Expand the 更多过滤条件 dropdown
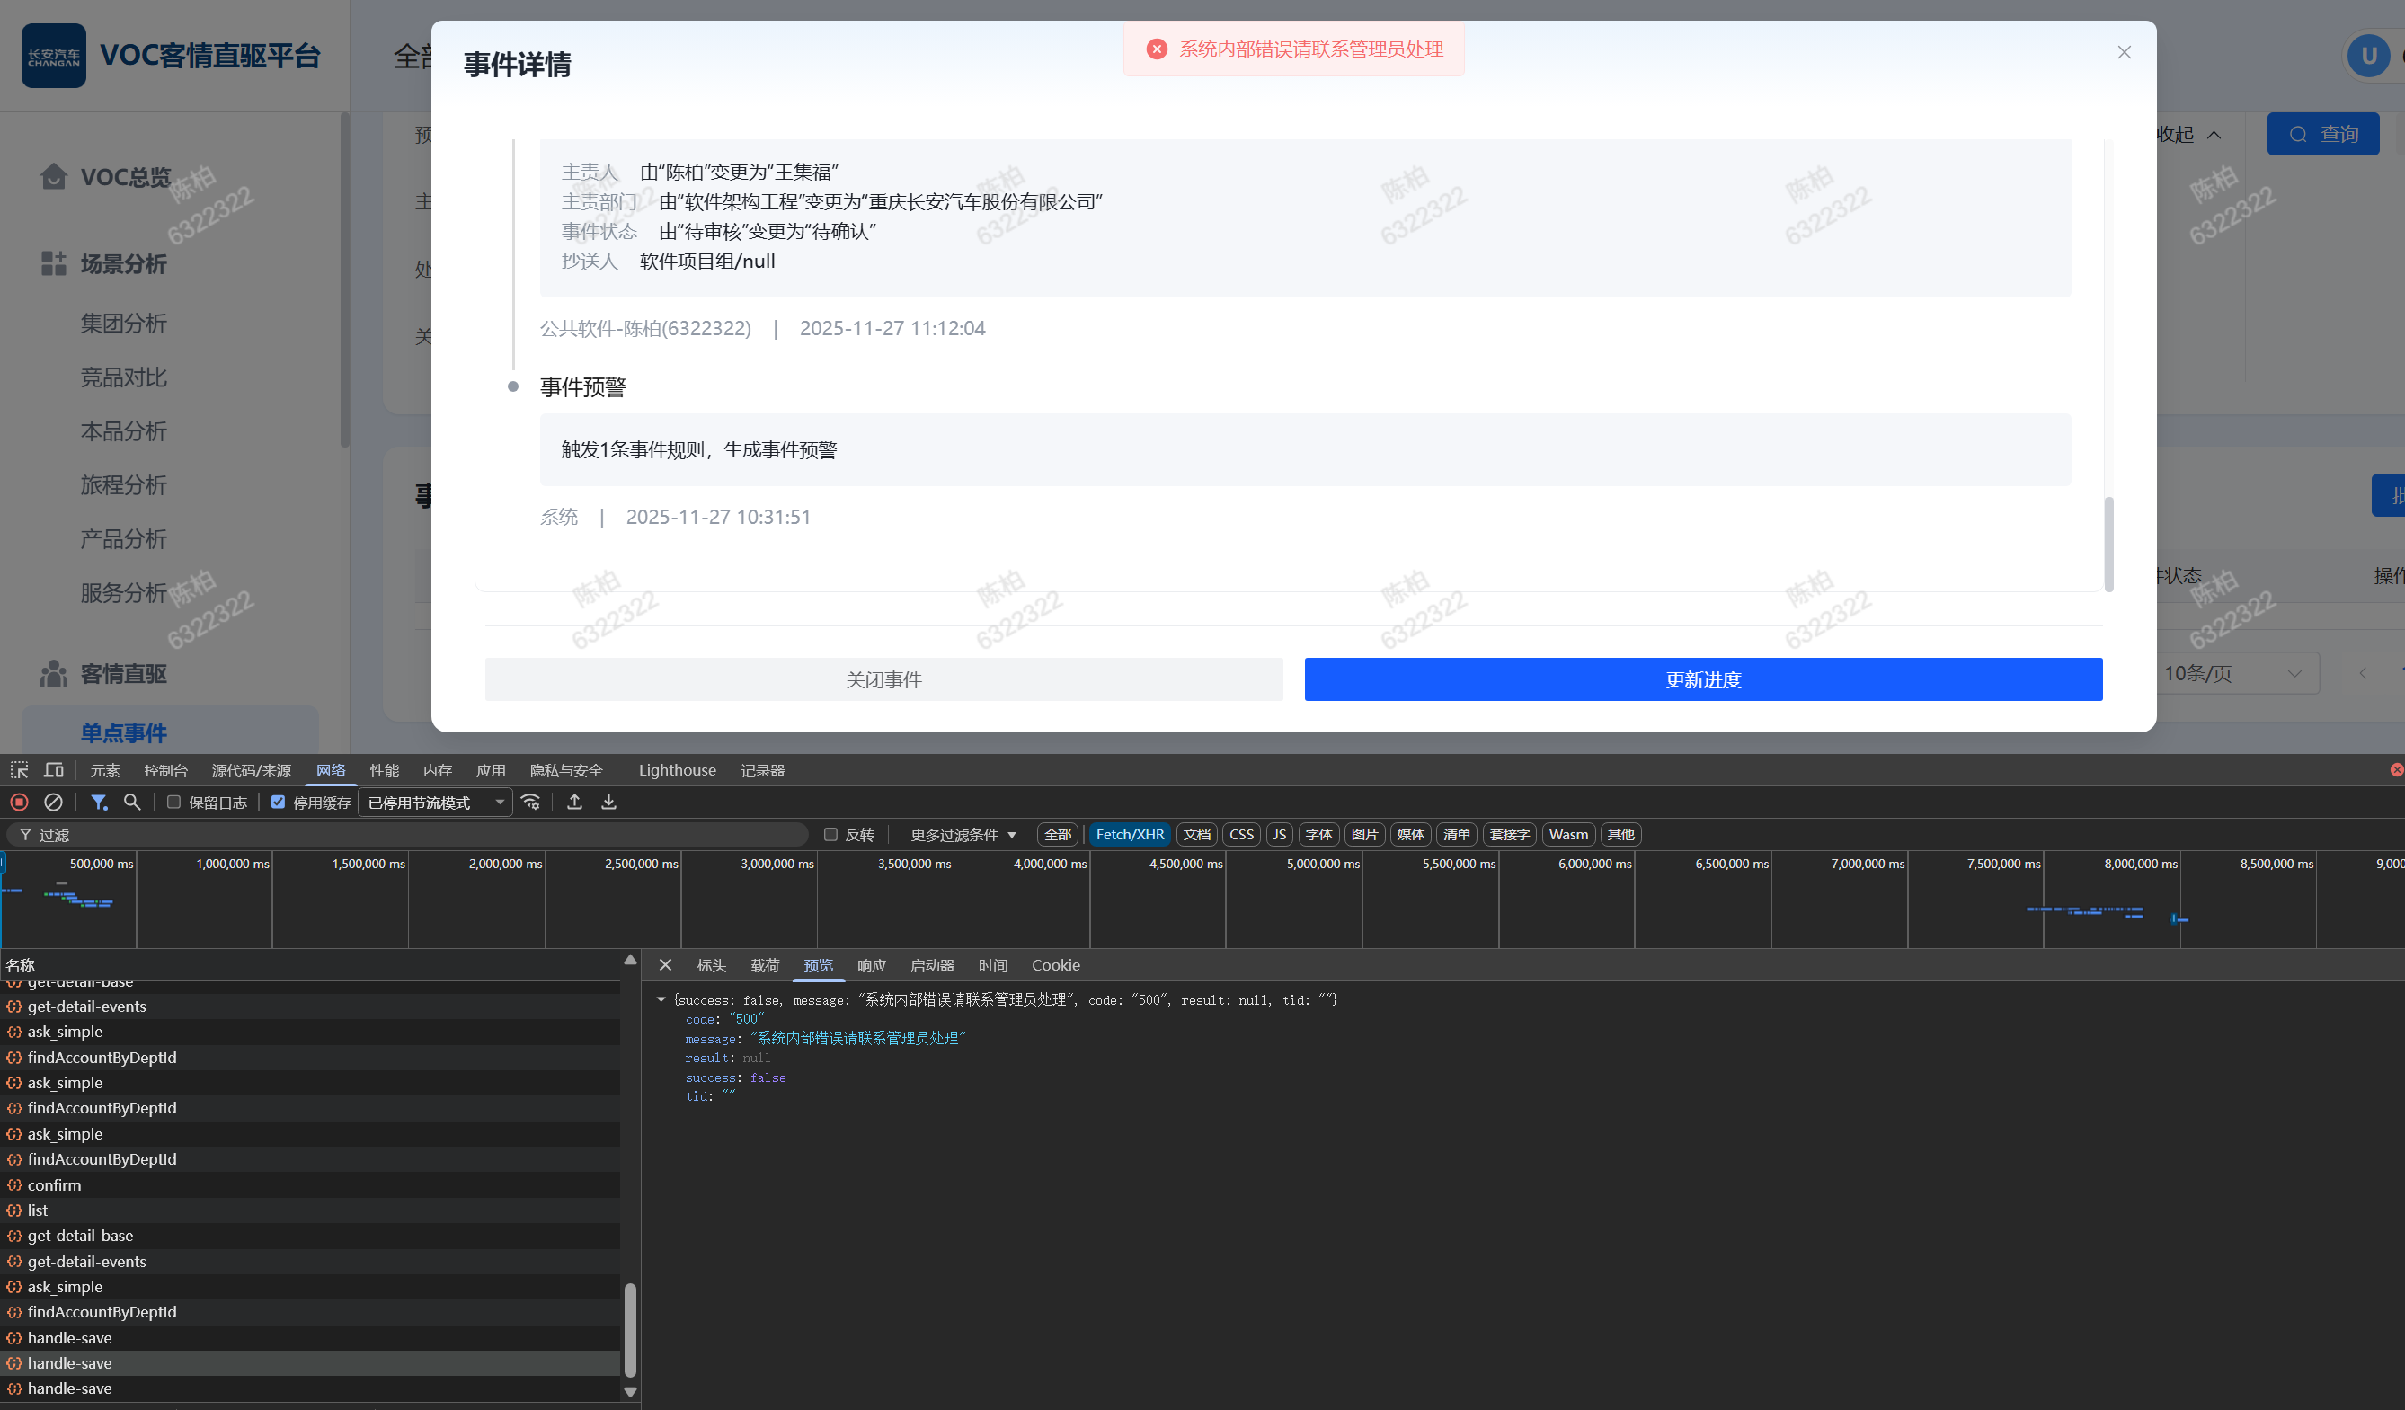The height and width of the screenshot is (1410, 2405). [x=963, y=835]
